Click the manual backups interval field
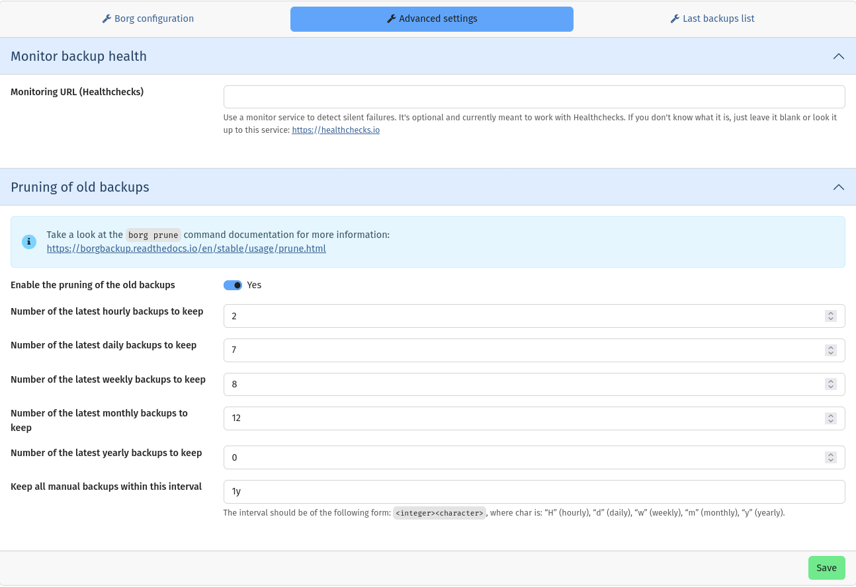Image resolution: width=856 pixels, height=587 pixels. [x=535, y=491]
